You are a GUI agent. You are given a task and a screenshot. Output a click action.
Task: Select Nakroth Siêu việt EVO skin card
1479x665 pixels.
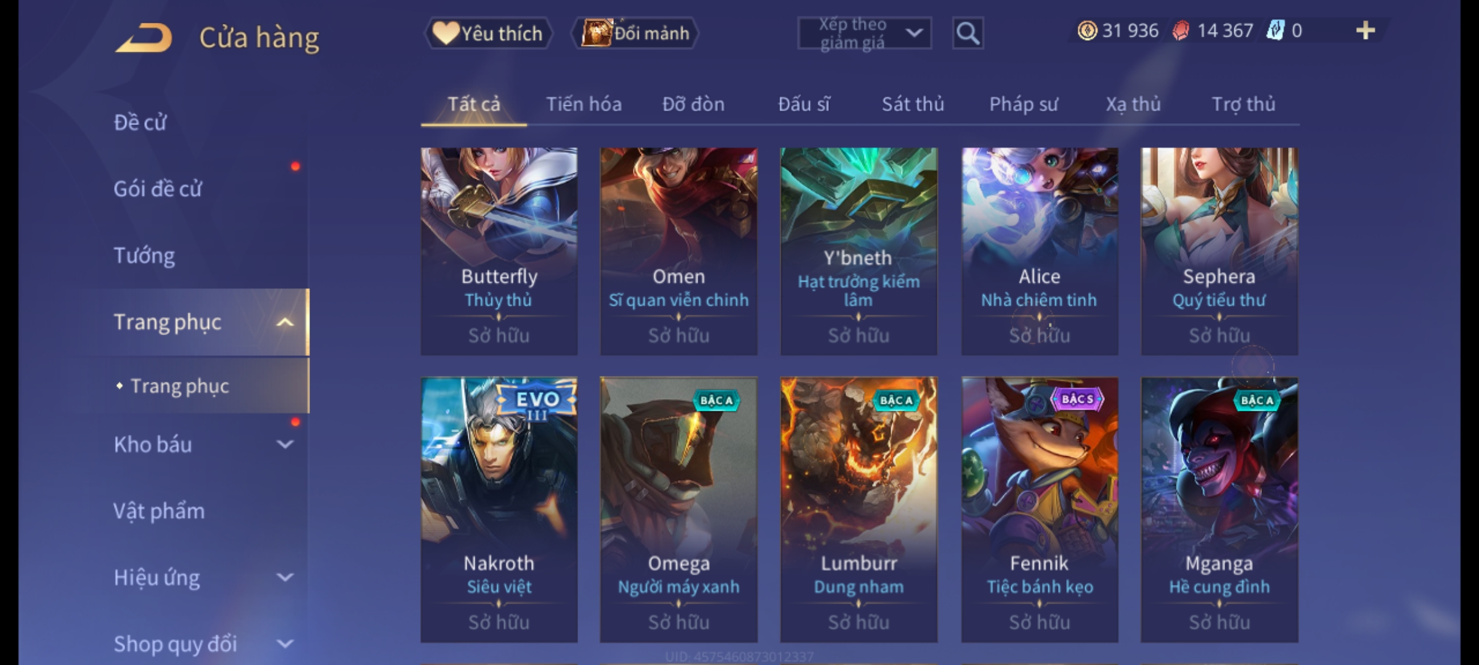tap(499, 510)
